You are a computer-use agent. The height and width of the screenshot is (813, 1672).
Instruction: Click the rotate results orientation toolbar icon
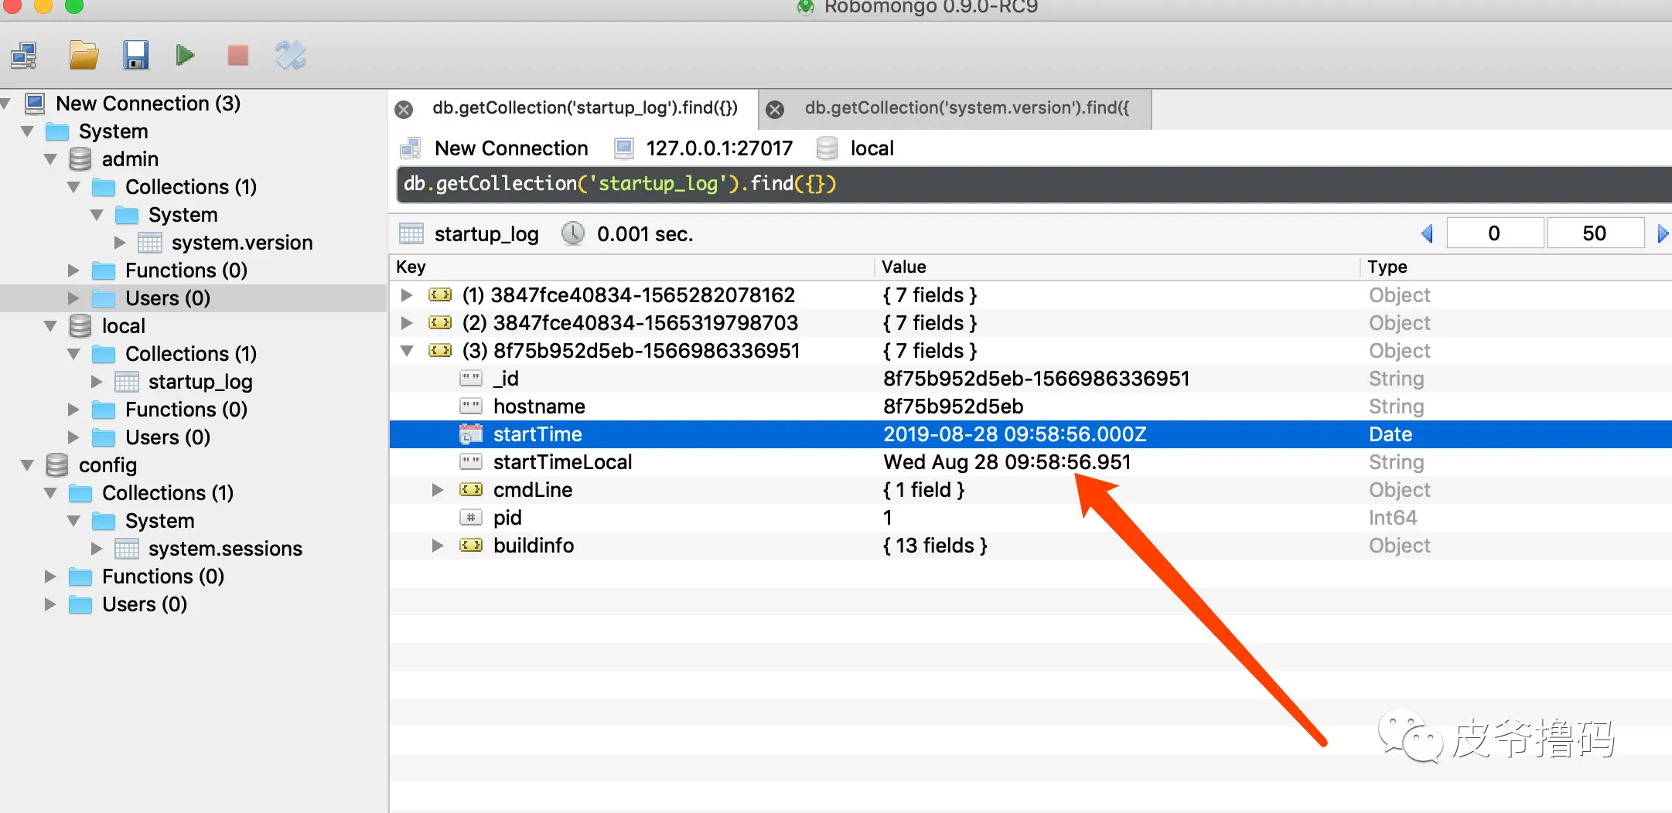click(x=291, y=55)
